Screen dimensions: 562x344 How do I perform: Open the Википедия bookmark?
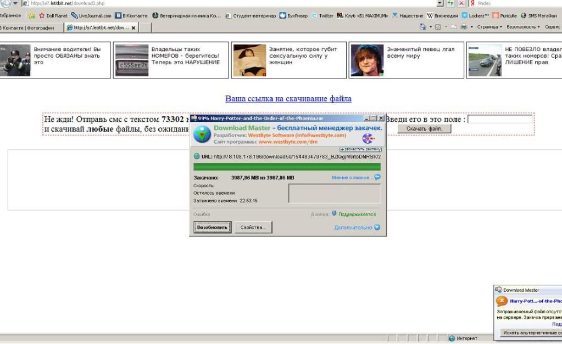pos(442,15)
